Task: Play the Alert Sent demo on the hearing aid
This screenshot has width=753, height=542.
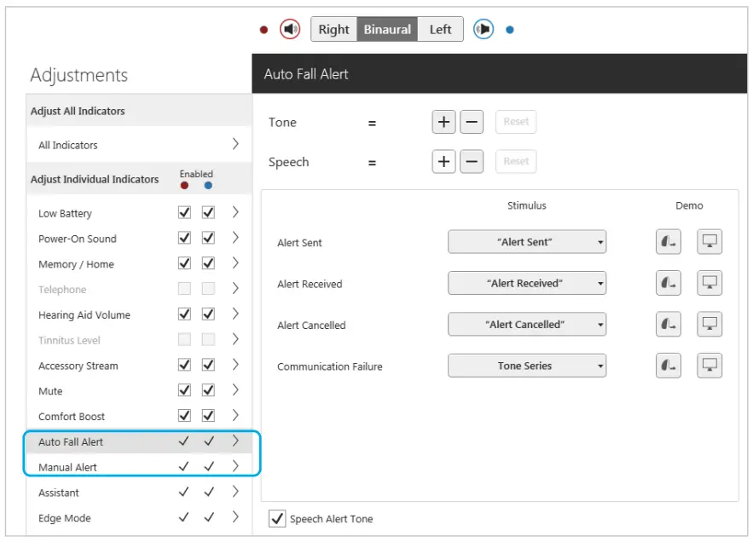Action: (668, 241)
